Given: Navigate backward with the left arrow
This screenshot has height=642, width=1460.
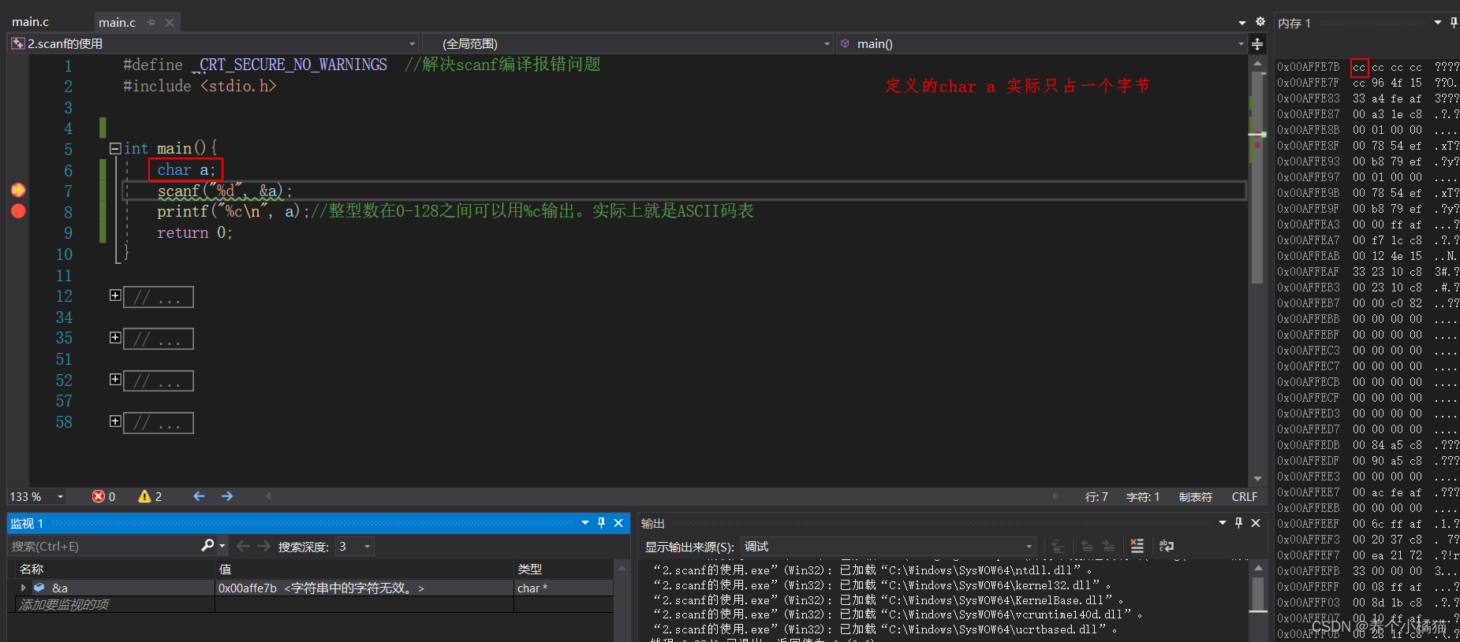Looking at the screenshot, I should [x=199, y=496].
